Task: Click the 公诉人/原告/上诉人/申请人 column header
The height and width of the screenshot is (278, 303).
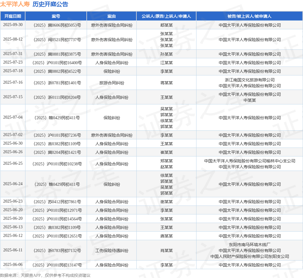Action: click(166, 16)
